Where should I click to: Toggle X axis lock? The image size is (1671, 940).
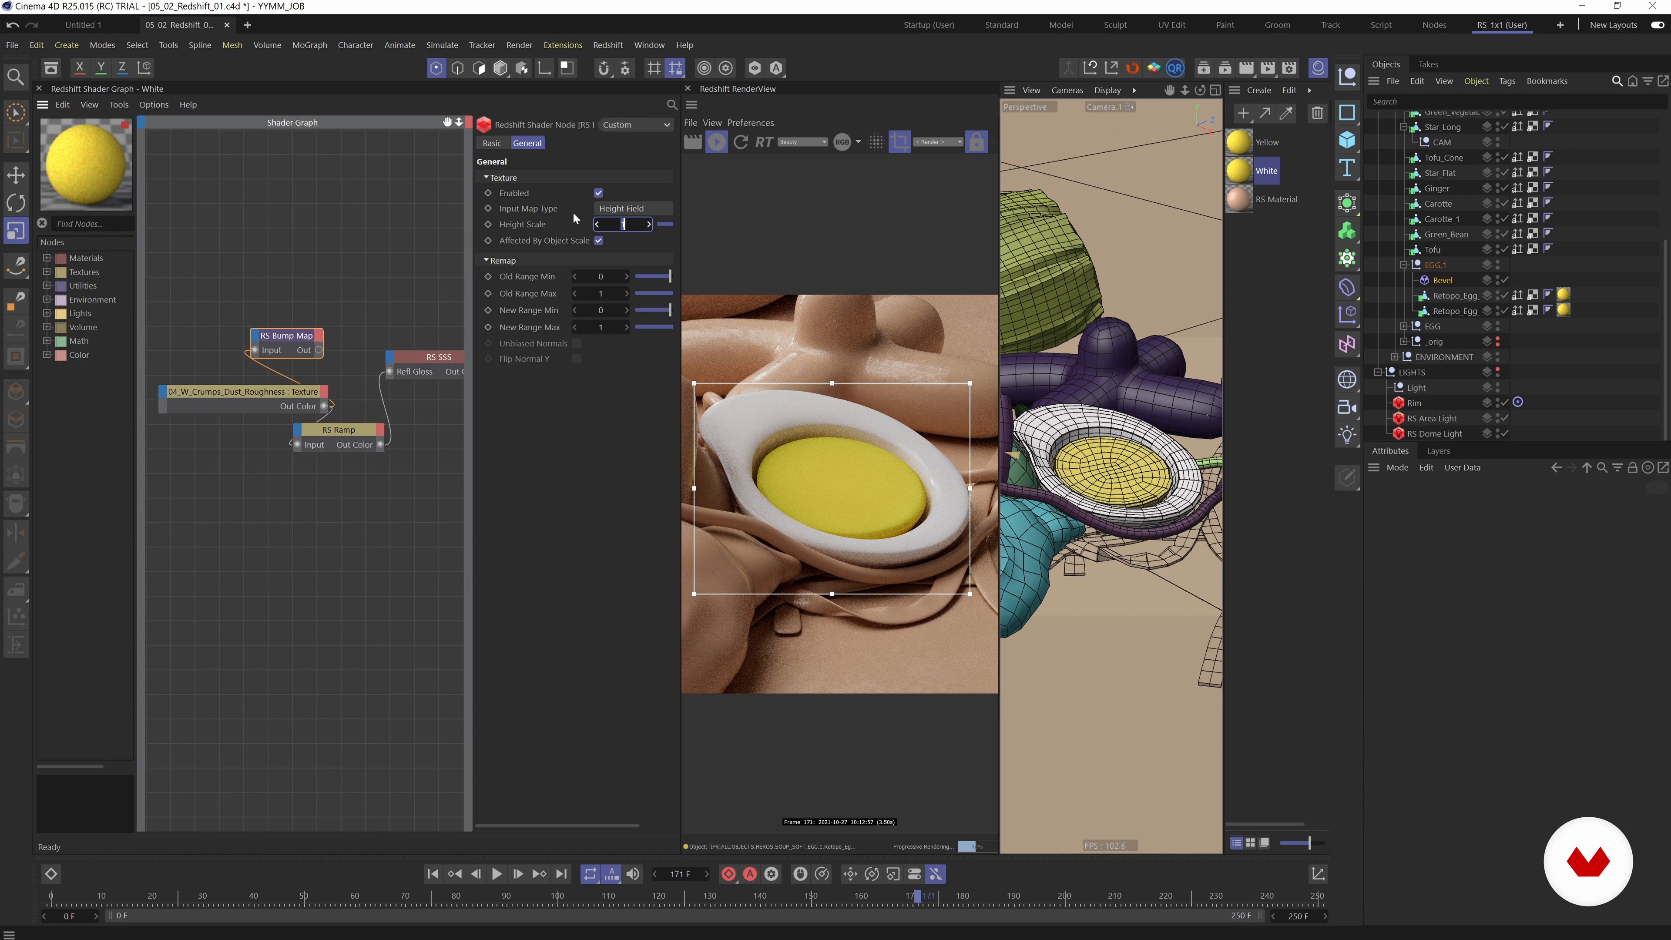(79, 67)
